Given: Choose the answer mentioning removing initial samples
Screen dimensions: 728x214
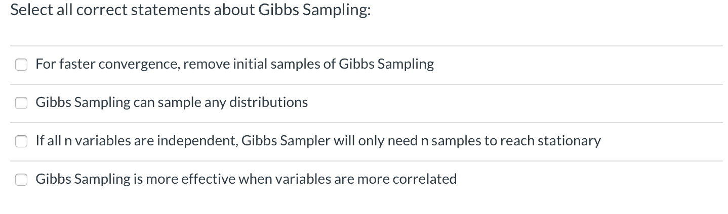Looking at the screenshot, I should (234, 64).
